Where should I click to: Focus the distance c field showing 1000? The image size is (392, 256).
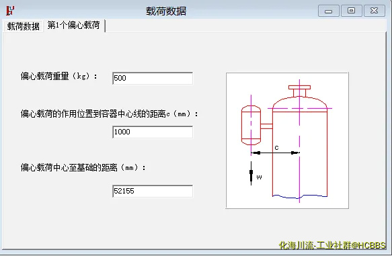[x=153, y=132]
